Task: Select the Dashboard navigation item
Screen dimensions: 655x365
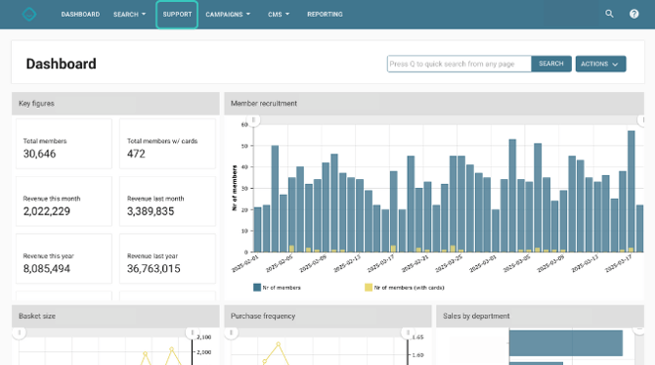Action: point(80,15)
